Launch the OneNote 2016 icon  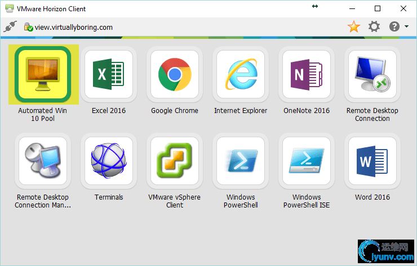point(307,74)
